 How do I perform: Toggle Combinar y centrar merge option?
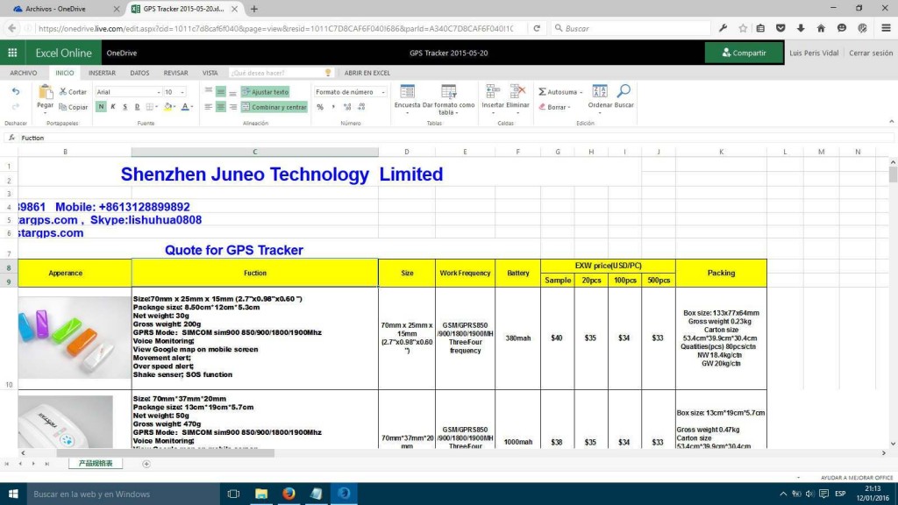pyautogui.click(x=274, y=107)
